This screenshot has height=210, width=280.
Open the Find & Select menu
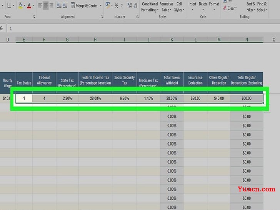262,7
